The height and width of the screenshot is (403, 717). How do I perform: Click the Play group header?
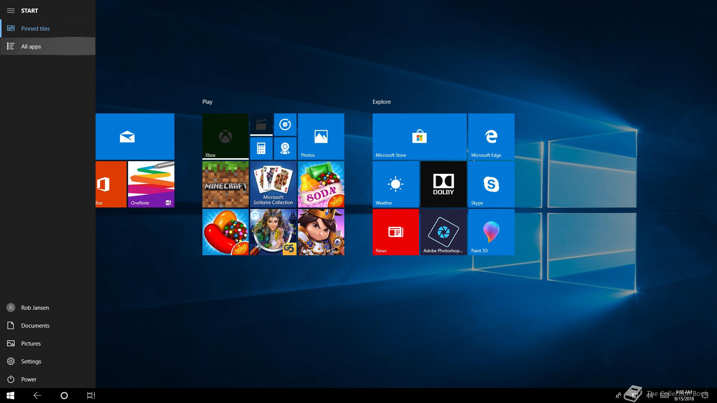207,101
